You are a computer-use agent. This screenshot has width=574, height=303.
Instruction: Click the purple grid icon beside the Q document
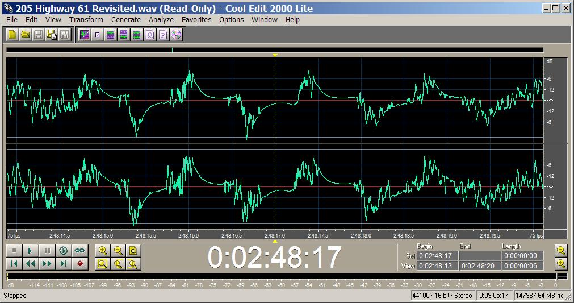136,35
